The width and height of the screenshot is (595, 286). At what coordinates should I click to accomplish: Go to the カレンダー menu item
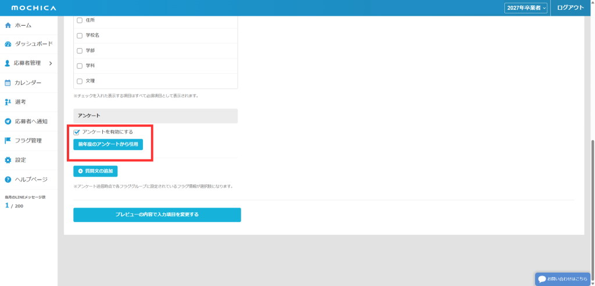28,83
